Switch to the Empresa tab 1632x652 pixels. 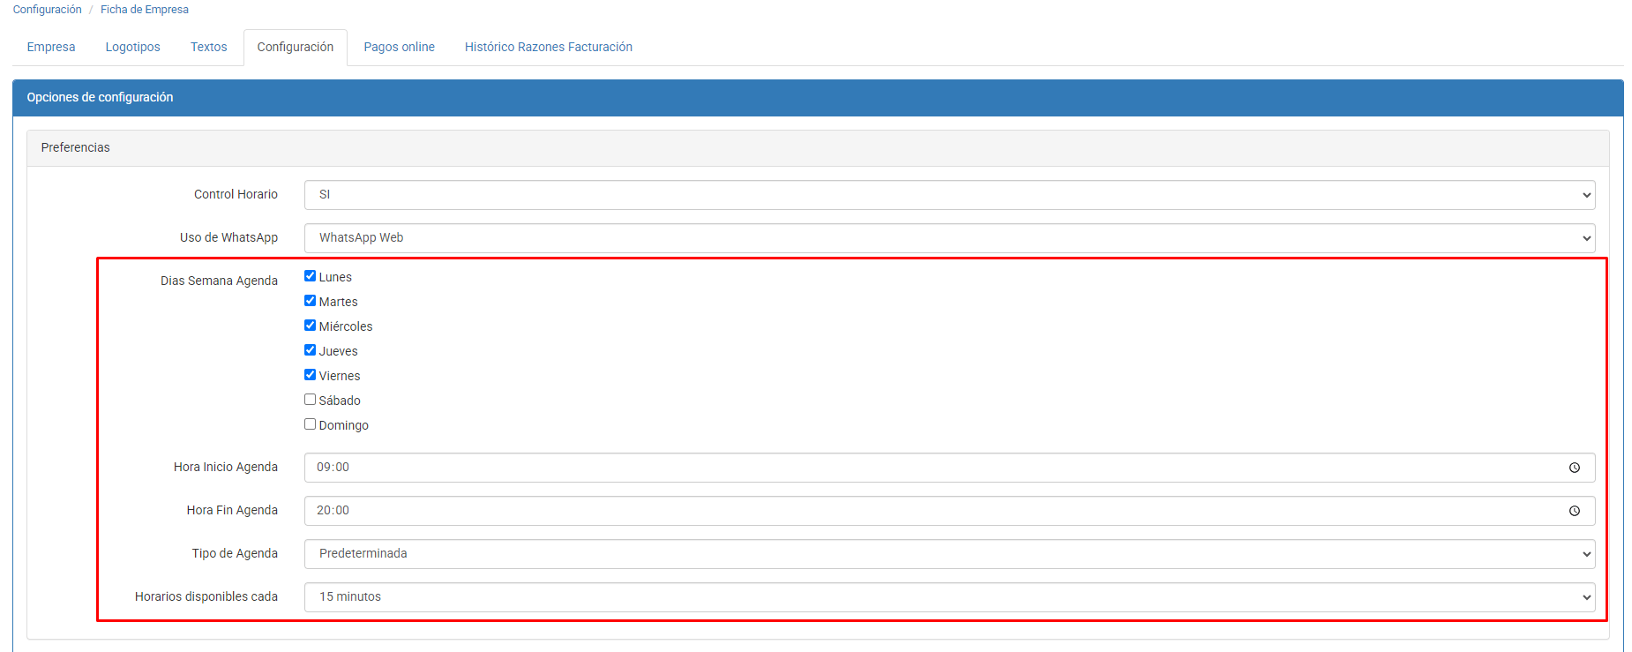[51, 47]
